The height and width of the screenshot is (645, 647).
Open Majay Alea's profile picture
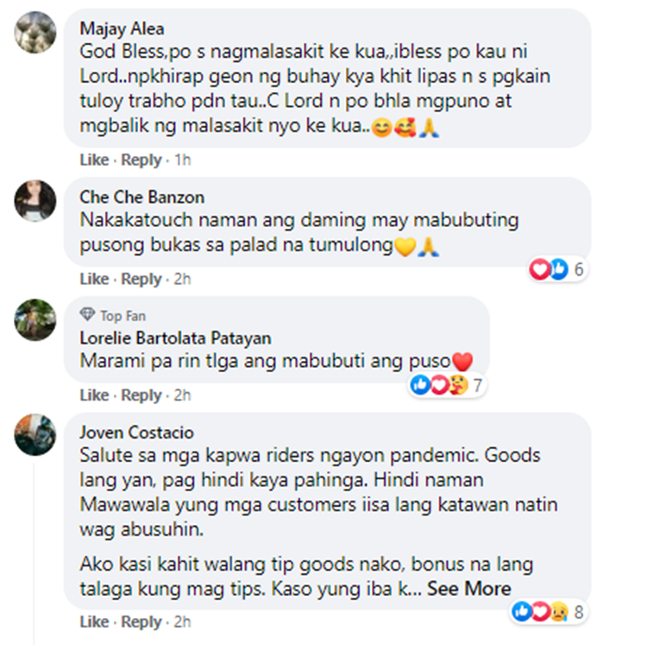click(35, 32)
